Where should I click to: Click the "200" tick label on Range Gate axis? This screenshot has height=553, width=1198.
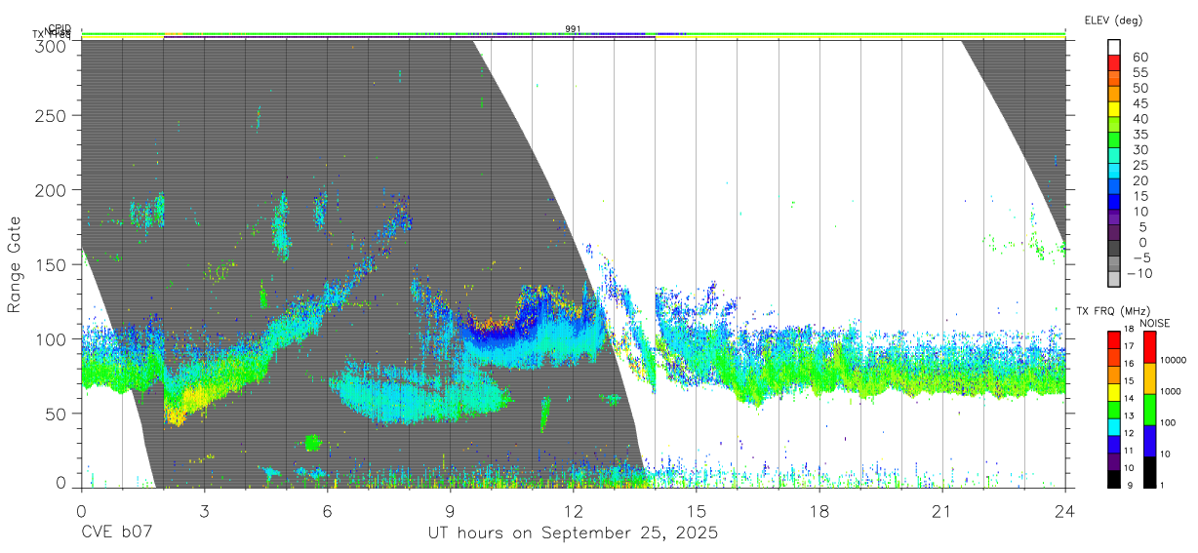coord(50,190)
